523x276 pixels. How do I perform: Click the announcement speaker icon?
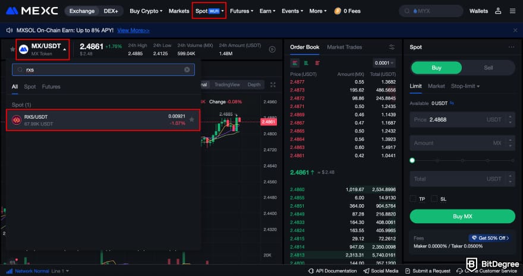(10, 30)
